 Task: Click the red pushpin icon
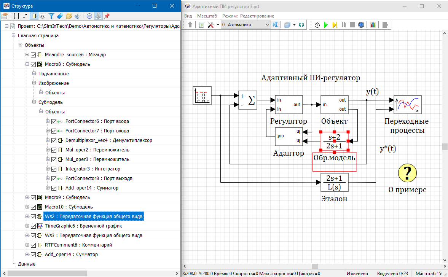pos(107,16)
